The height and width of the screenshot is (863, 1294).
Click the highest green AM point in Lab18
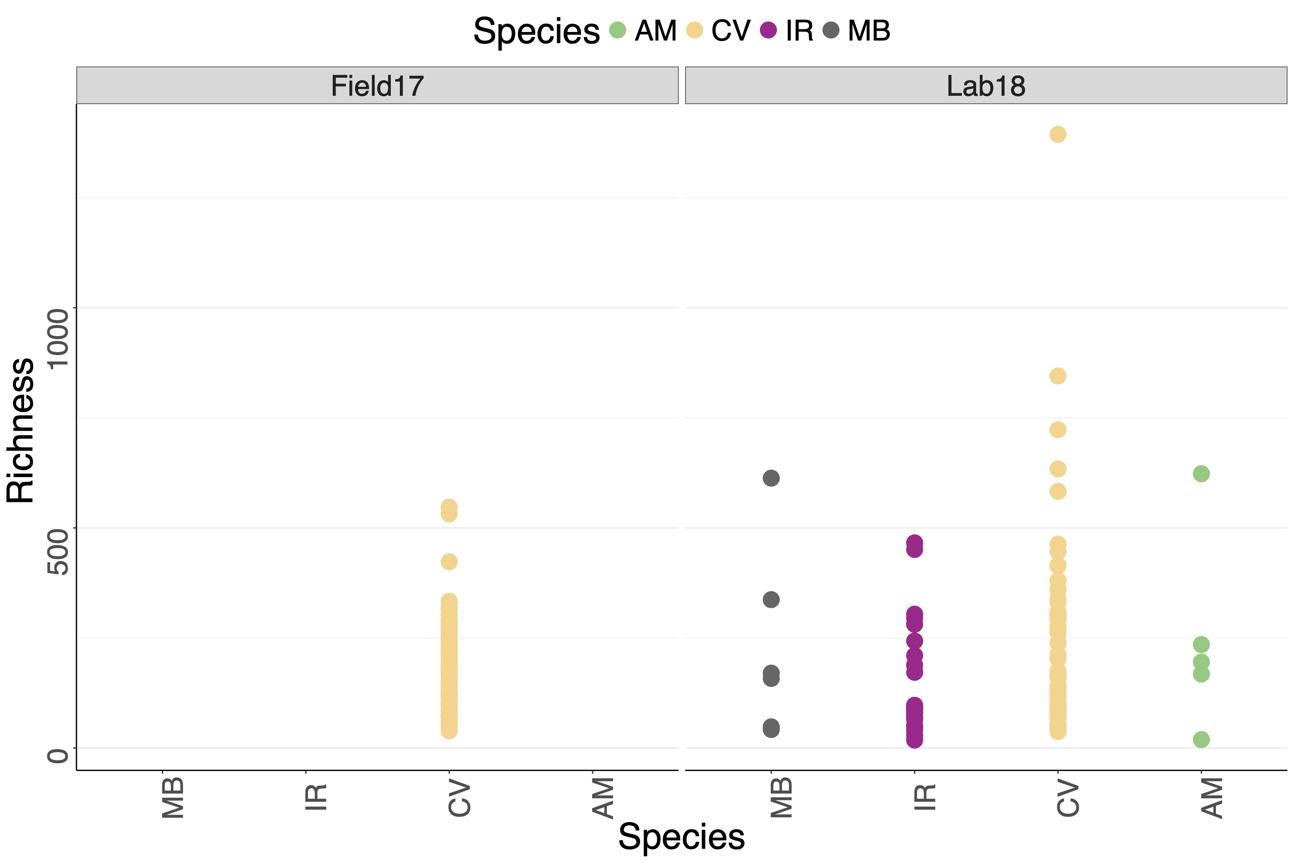[x=1201, y=473]
